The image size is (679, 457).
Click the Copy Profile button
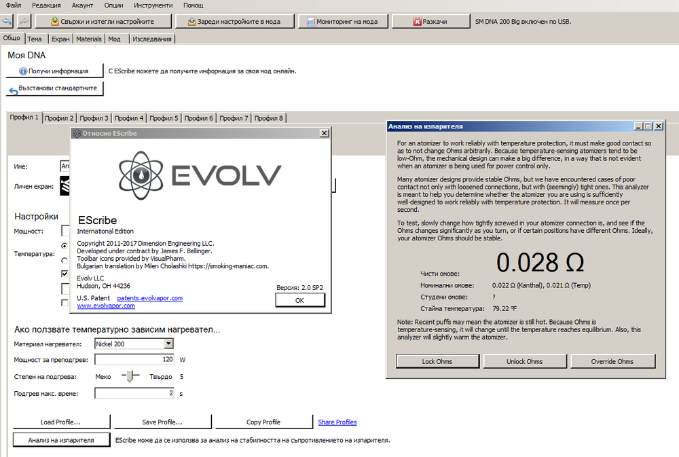click(x=263, y=422)
